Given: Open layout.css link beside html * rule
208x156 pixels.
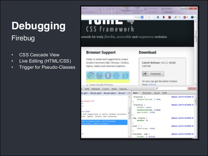Looking at the screenshot, I should click(x=182, y=126).
